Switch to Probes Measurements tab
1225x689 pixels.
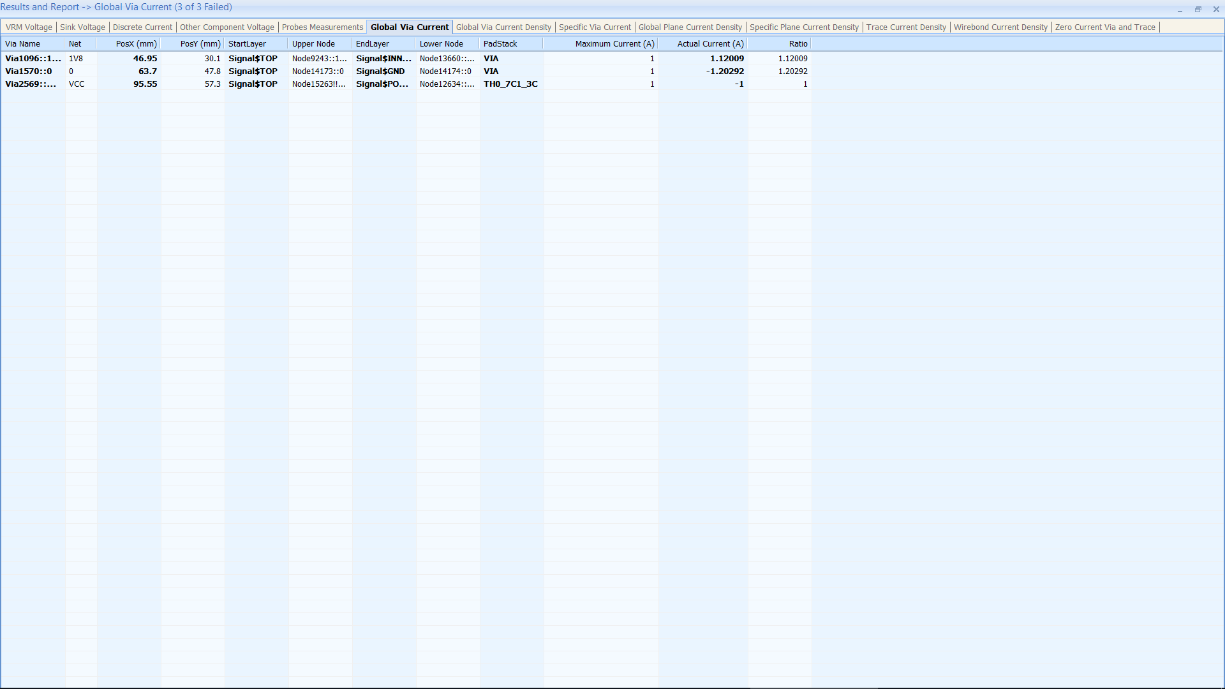[x=322, y=27]
